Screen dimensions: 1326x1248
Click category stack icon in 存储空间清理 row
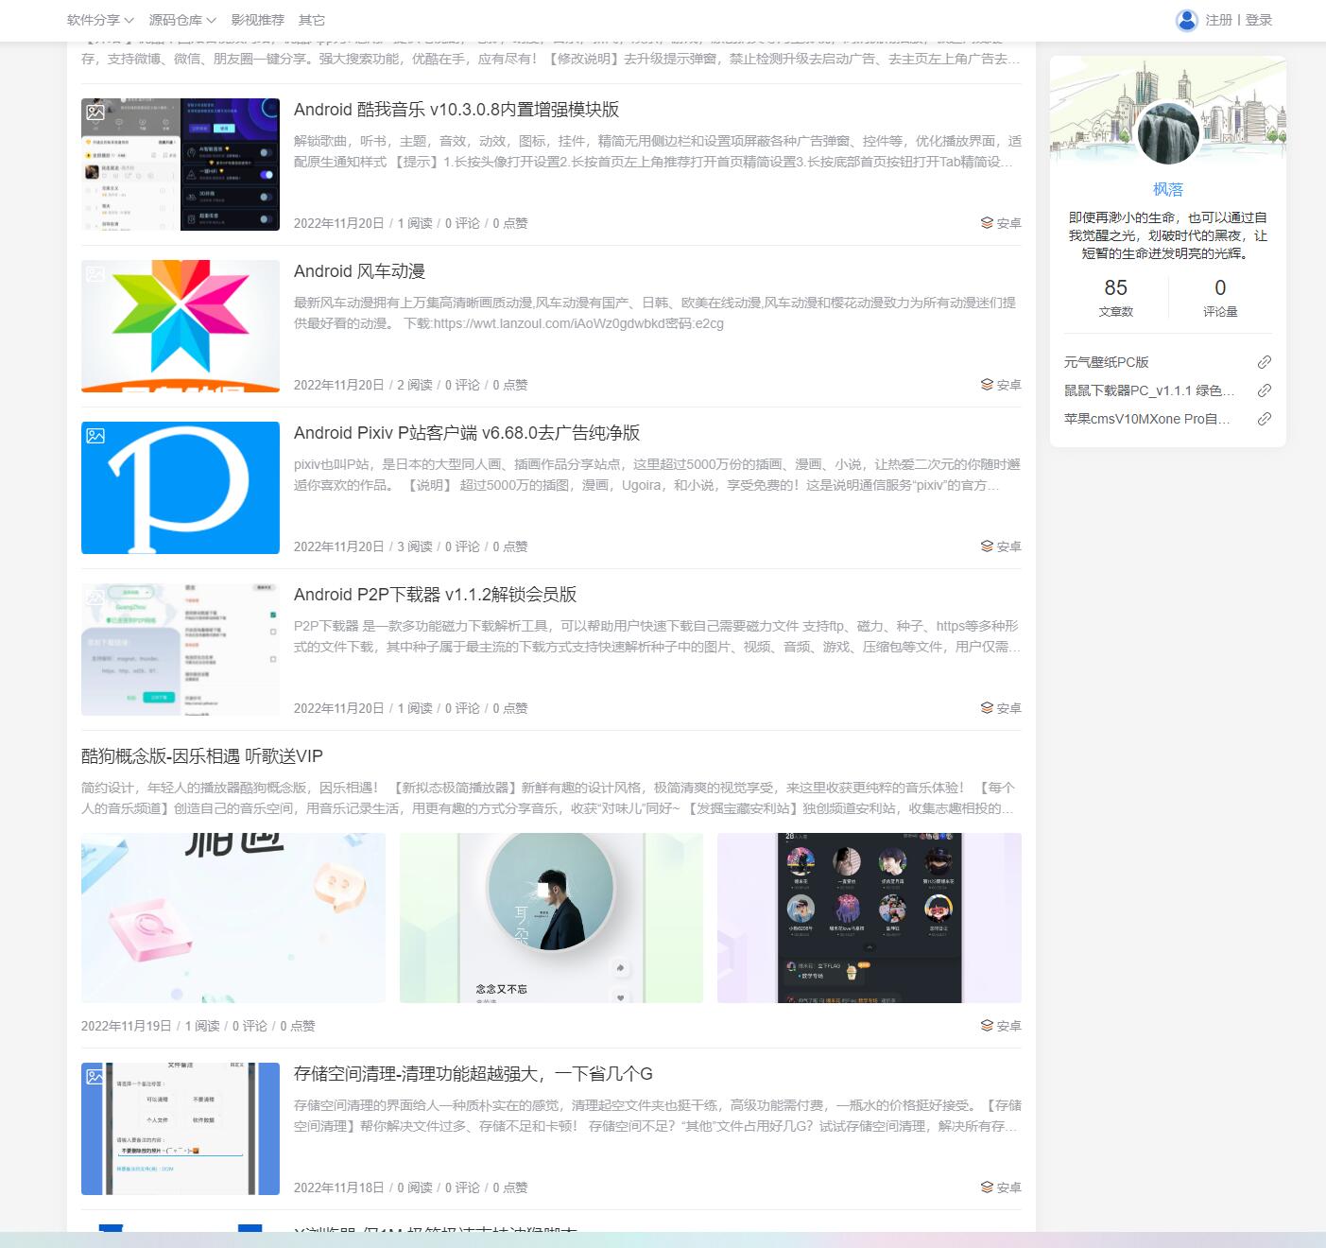tap(987, 1187)
